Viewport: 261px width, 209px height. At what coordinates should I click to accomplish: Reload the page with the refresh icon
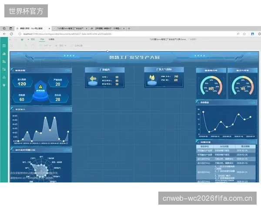(11, 34)
